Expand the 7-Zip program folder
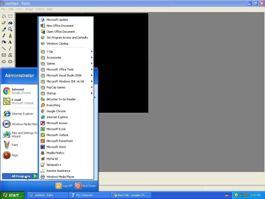265x199 pixels. pyautogui.click(x=66, y=52)
